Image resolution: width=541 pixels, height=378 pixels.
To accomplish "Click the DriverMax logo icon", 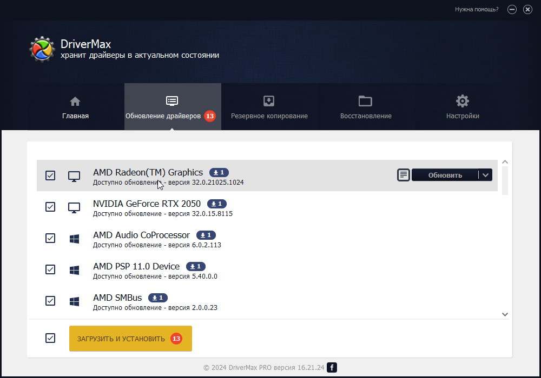I will pyautogui.click(x=42, y=50).
